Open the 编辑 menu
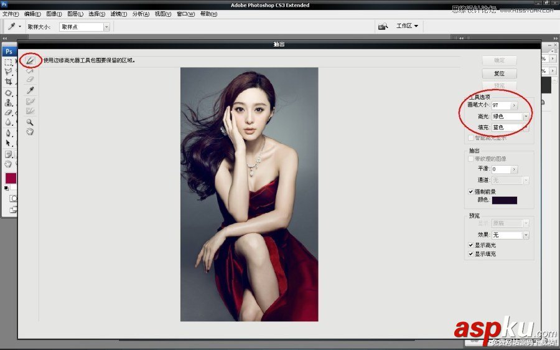The width and height of the screenshot is (560, 350). click(32, 14)
